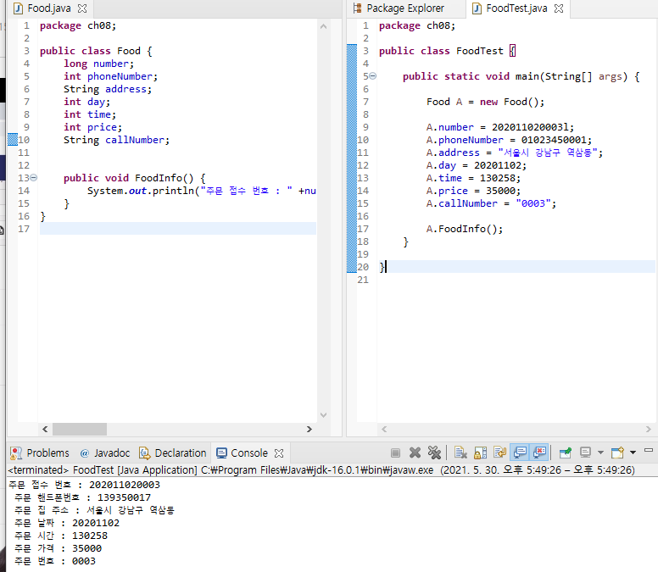Open the Open Console dropdown arrow
Screen dimensions: 658x572
click(633, 453)
